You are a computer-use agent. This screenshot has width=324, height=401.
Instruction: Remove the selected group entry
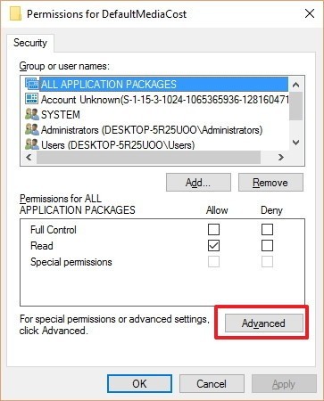pos(270,183)
